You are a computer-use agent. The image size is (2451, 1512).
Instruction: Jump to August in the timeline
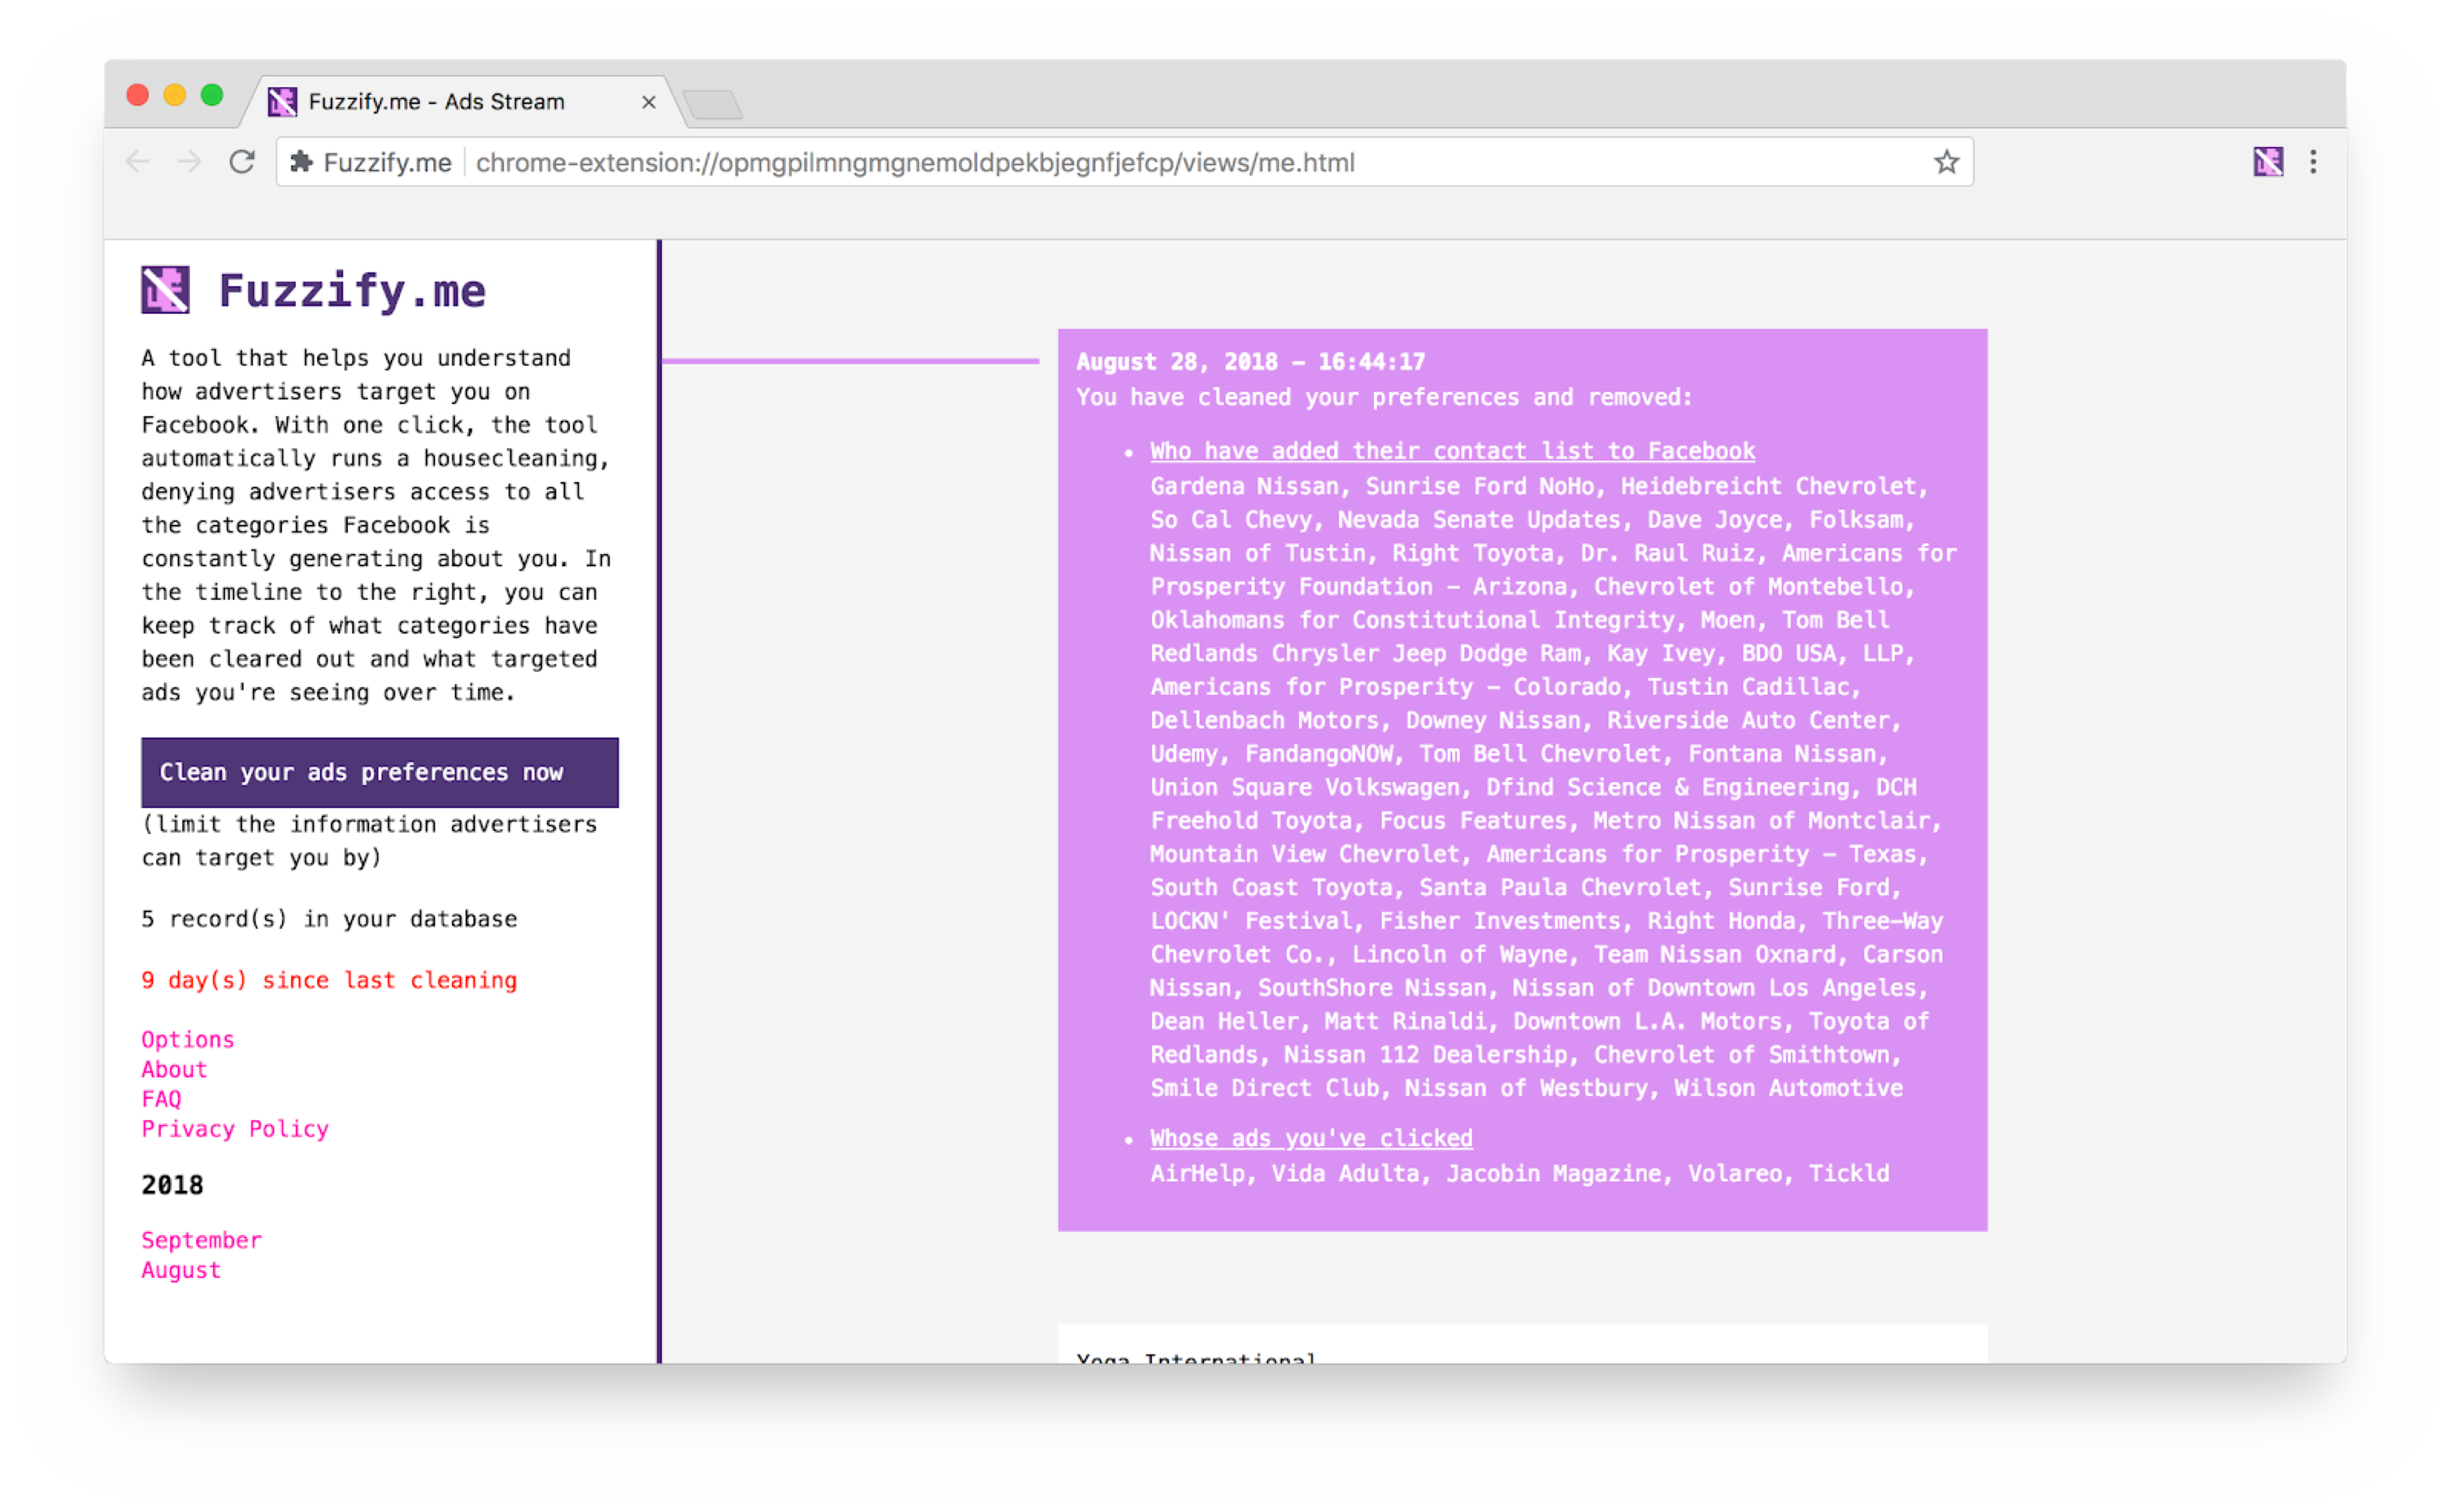pyautogui.click(x=181, y=1270)
